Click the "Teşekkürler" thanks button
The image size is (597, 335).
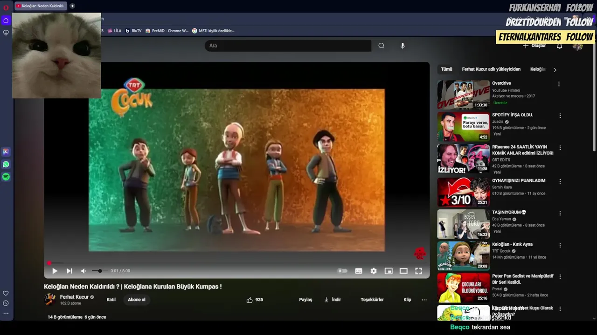click(x=372, y=300)
